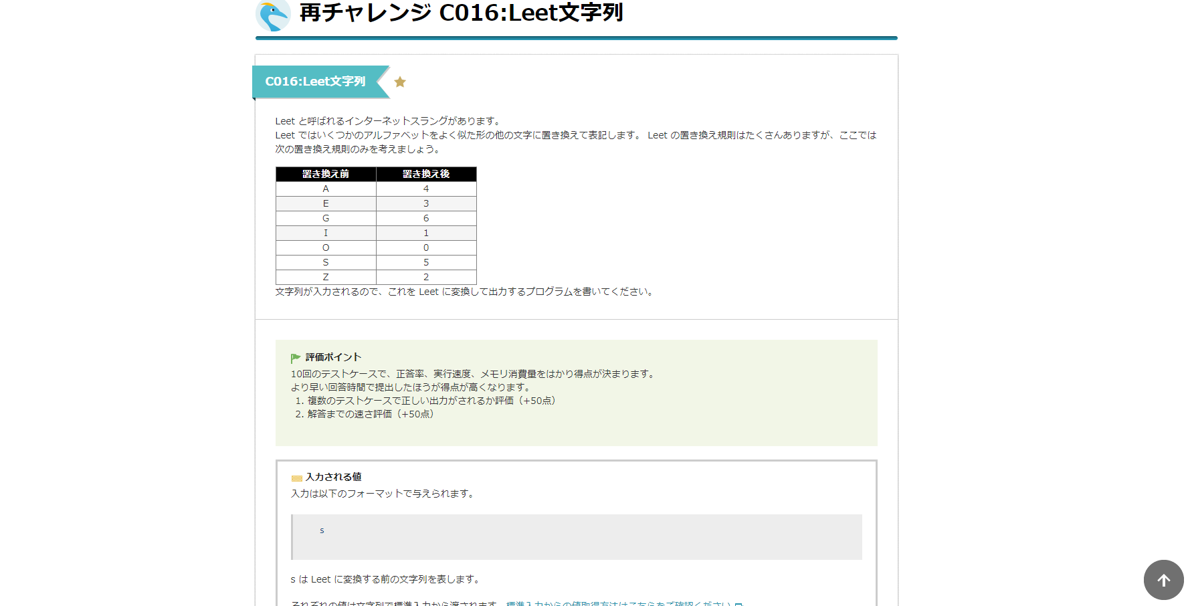This screenshot has height=606, width=1188.
Task: Click the 入力される値 heading text
Action: click(x=333, y=477)
